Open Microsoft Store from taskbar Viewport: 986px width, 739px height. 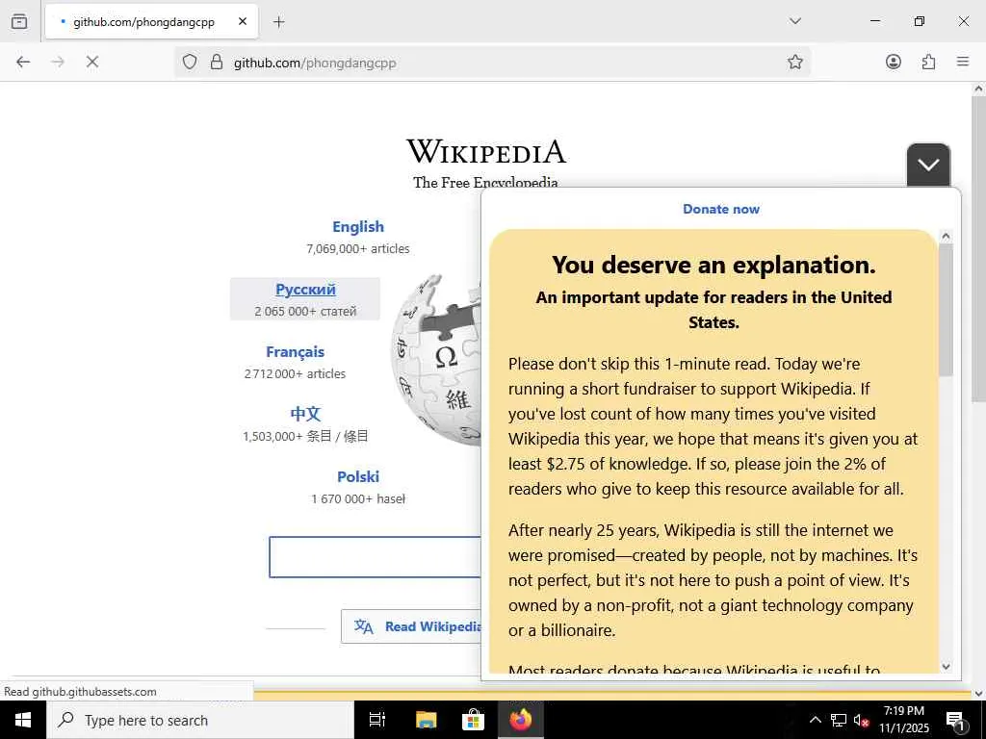click(x=473, y=720)
